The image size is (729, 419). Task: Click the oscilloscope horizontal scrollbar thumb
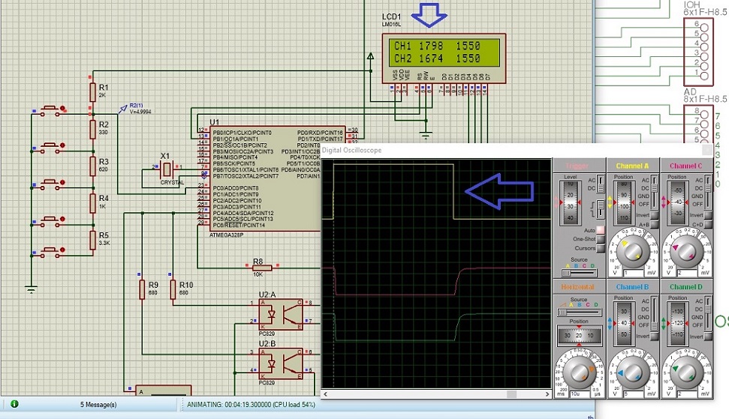(511, 394)
